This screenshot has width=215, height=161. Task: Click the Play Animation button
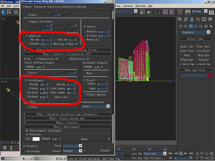[x=181, y=153]
